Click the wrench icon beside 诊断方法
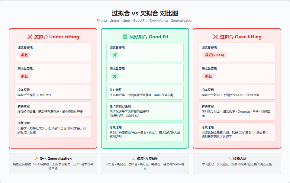Screen dimensions: 290x183 [x=230, y=159]
